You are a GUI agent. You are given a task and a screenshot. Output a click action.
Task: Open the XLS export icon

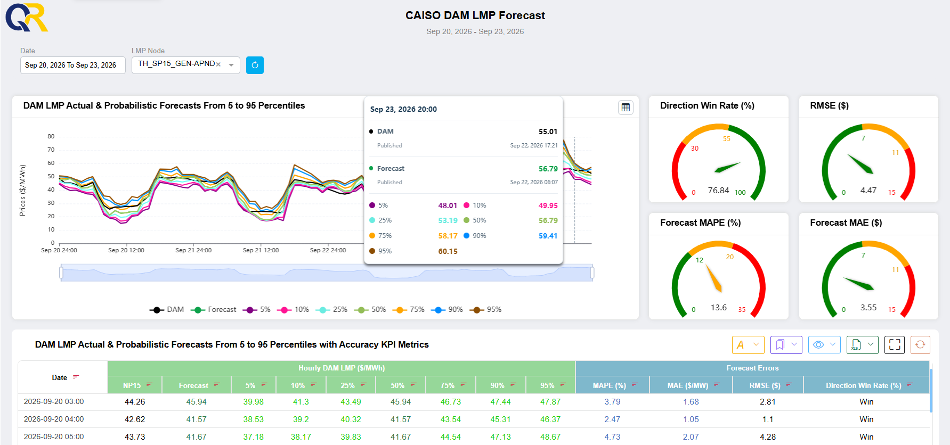(x=856, y=345)
